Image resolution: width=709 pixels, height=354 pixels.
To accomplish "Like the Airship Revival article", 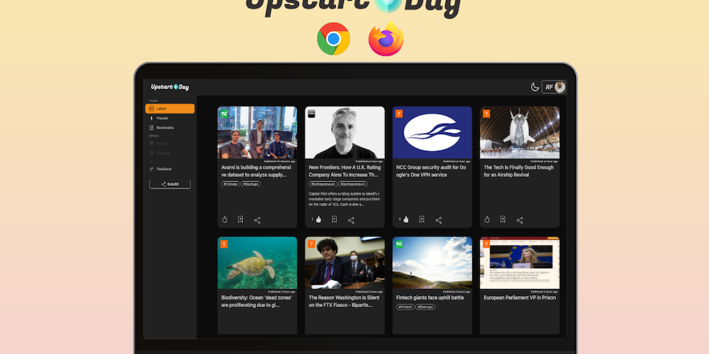I will point(487,219).
